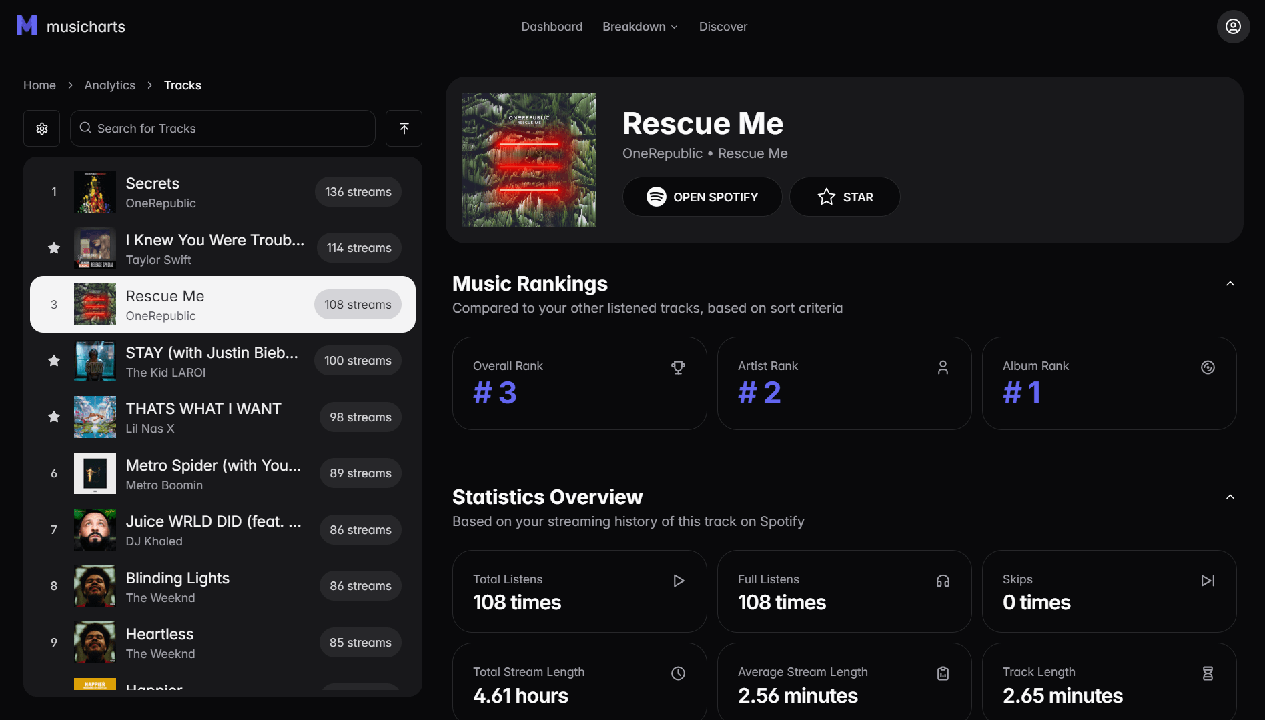Open the user account profile icon
Viewport: 1265px width, 720px height.
(1233, 27)
